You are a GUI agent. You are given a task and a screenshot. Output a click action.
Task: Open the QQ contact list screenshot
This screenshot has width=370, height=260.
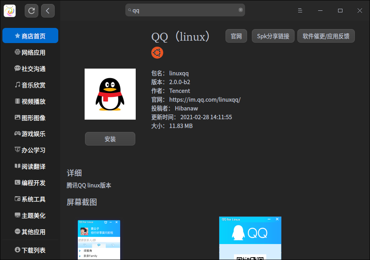click(x=99, y=240)
